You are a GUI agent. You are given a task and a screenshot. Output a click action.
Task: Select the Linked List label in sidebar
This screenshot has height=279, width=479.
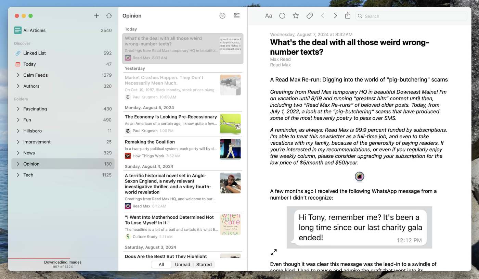[x=35, y=53]
